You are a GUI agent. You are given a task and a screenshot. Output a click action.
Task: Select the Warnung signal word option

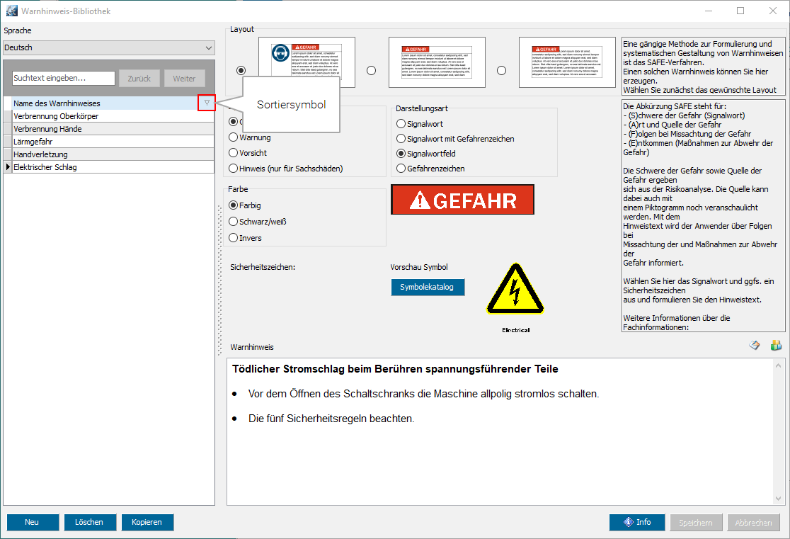tap(234, 137)
